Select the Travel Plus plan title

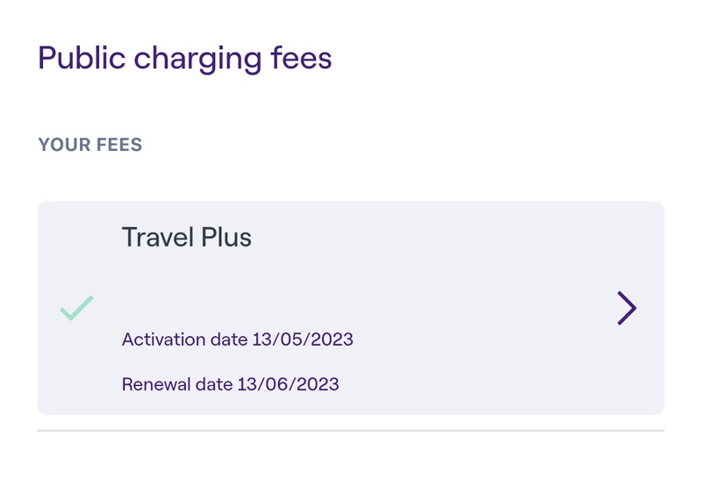[186, 237]
